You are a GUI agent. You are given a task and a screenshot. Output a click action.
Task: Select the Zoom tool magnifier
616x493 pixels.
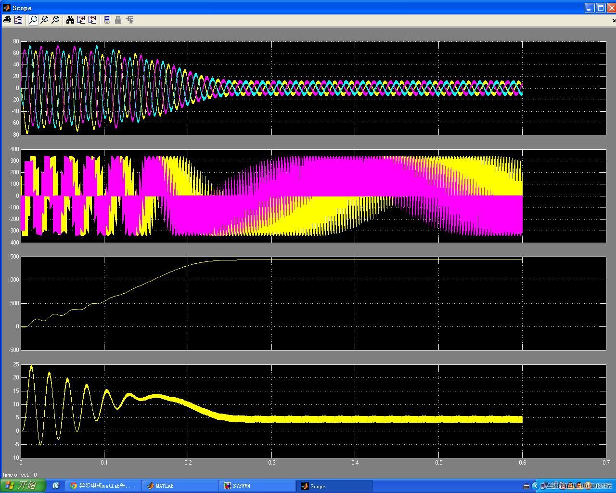tap(33, 20)
